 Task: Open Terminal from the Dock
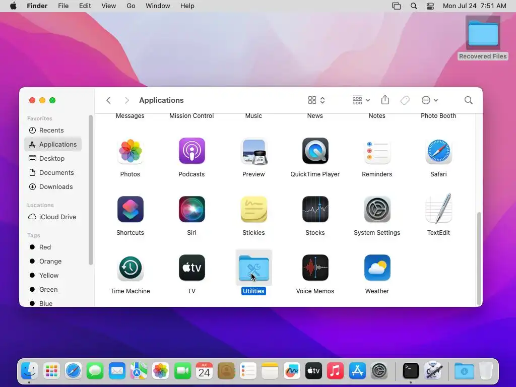point(411,371)
